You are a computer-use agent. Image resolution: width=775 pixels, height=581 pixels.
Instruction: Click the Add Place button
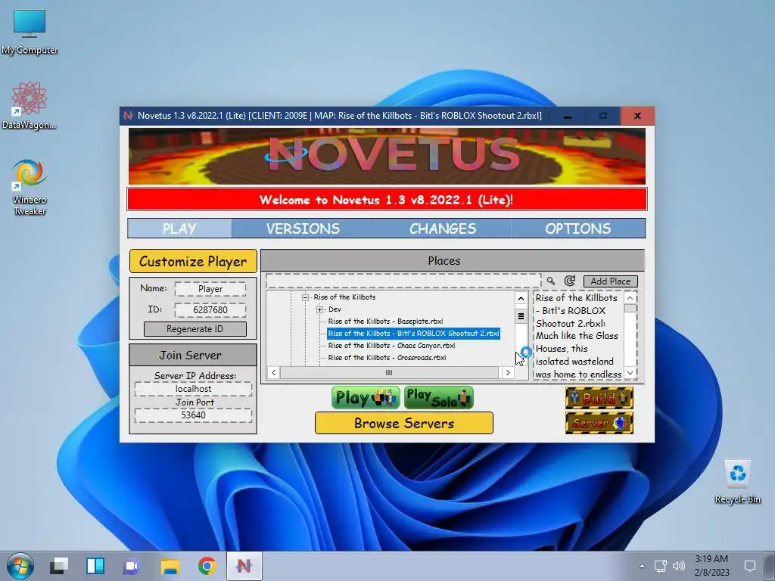click(611, 281)
